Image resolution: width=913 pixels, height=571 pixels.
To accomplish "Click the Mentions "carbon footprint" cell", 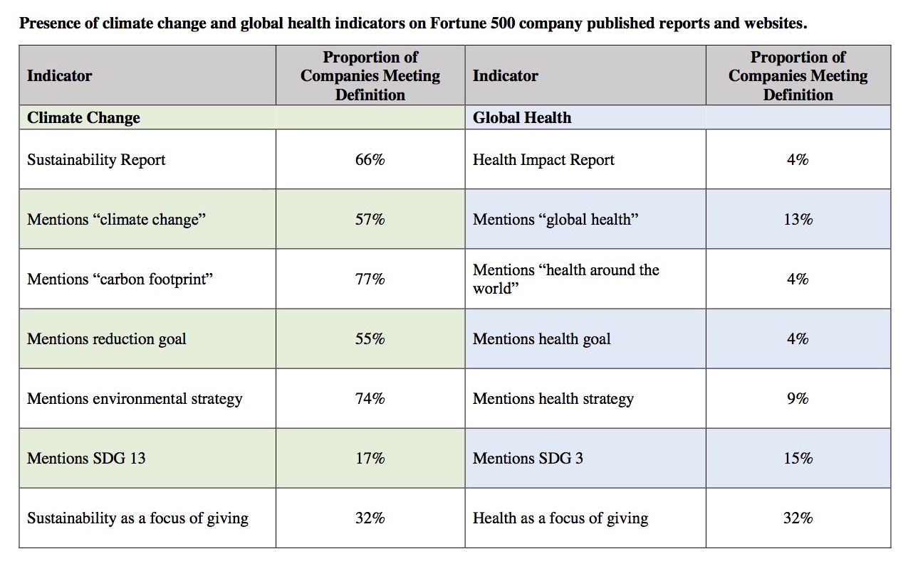I will point(120,279).
